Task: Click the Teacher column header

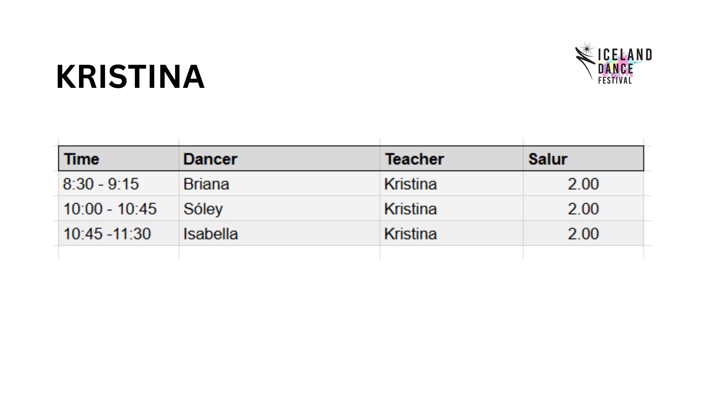Action: point(451,159)
